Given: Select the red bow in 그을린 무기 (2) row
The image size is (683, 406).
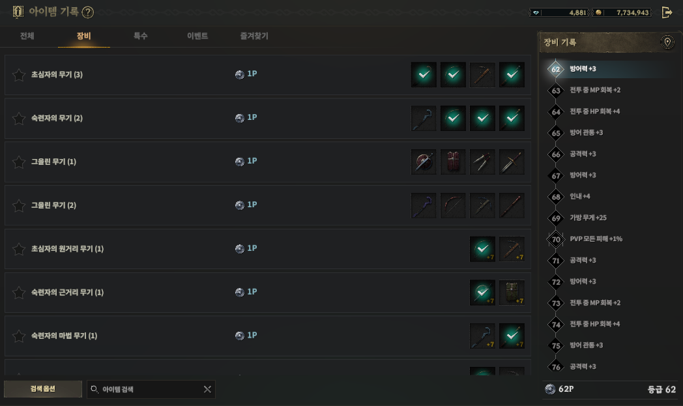Looking at the screenshot, I should click(453, 206).
